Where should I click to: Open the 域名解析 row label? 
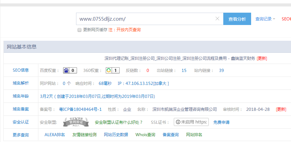point(21,83)
